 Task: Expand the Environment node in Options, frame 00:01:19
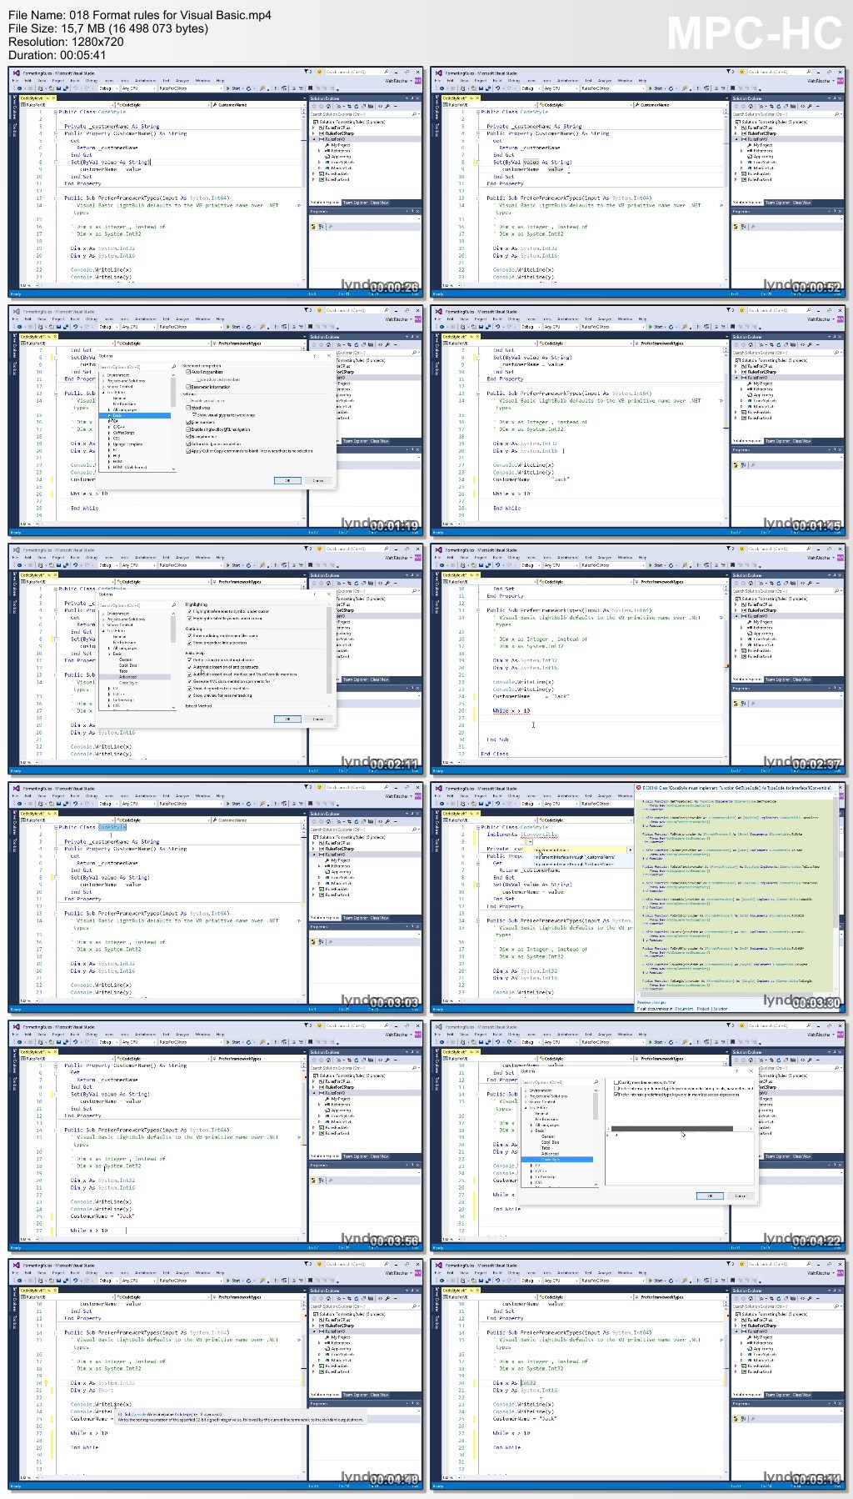click(x=103, y=375)
